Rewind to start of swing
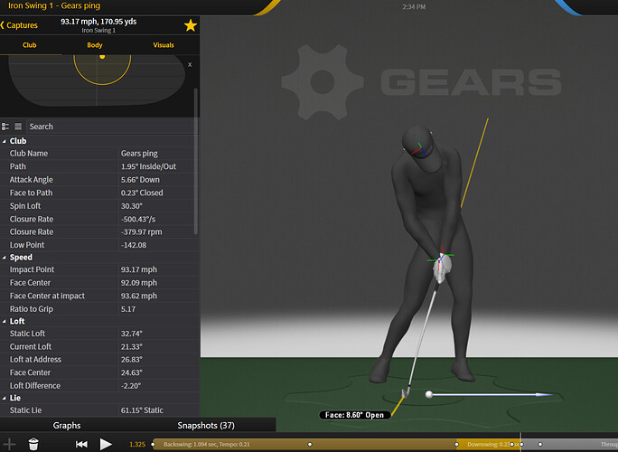This screenshot has width=618, height=452. pos(81,444)
